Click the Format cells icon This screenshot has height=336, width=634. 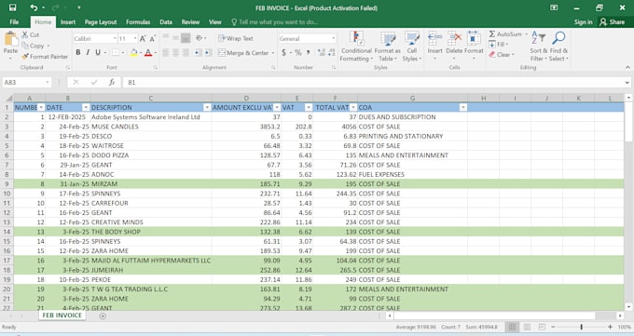point(474,39)
